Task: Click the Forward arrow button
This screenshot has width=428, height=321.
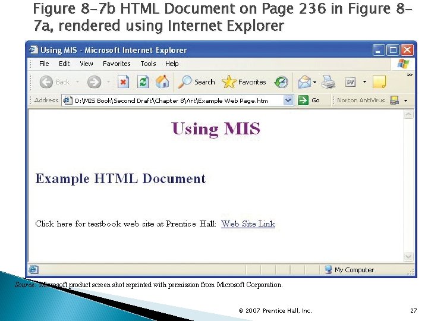Action: coord(94,82)
